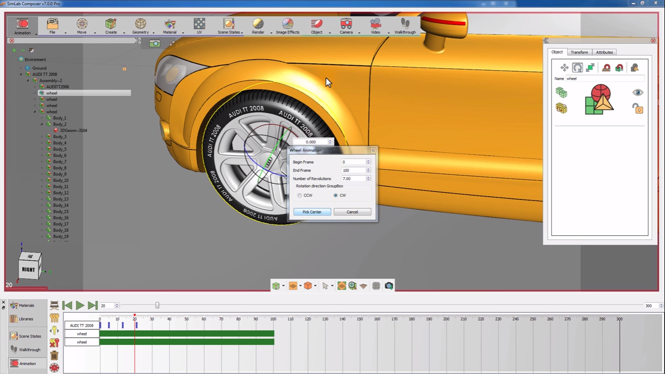Collapse the Assembly~2 tree node
Screen dimensions: 665x374
28,81
